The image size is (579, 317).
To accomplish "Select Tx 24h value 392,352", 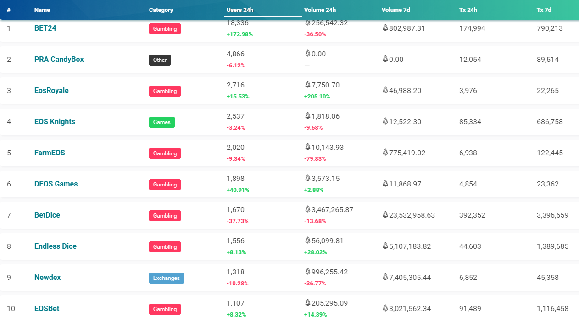I will coord(472,215).
